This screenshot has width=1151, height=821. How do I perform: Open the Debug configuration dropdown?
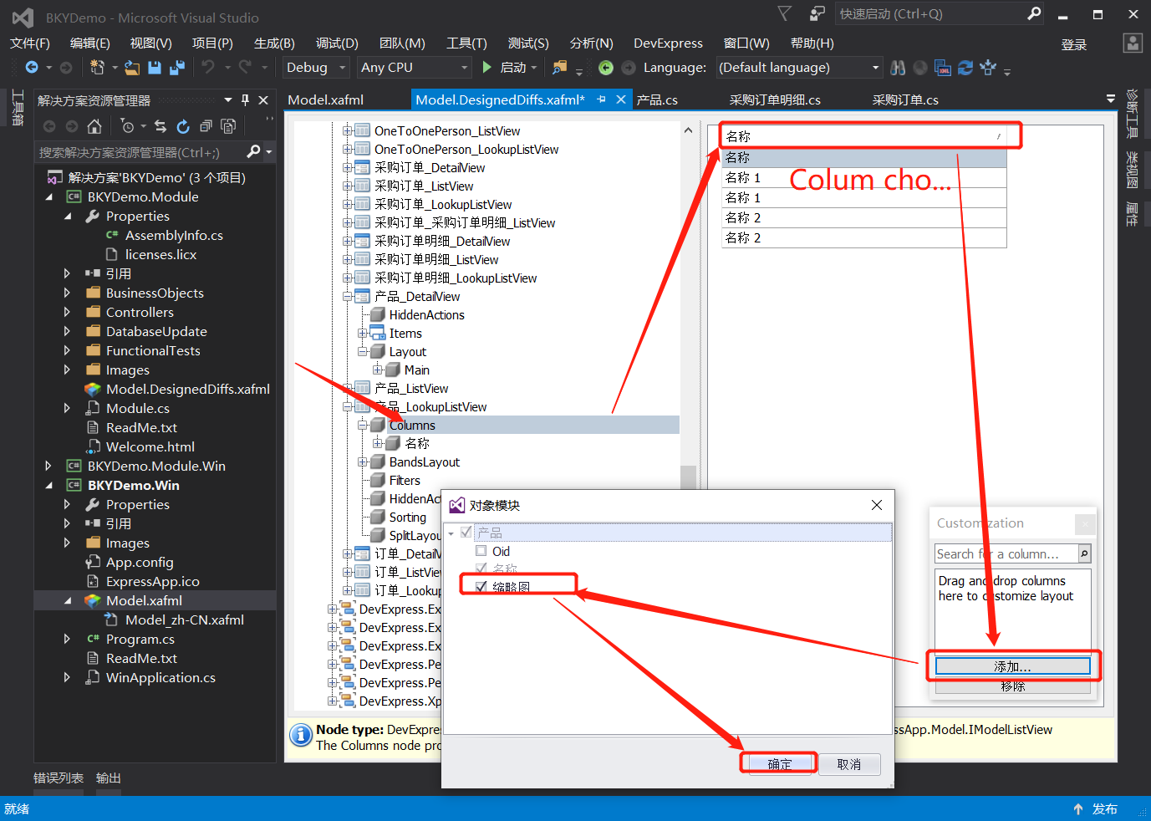click(x=316, y=68)
